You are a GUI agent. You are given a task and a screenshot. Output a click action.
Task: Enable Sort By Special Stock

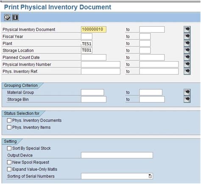9,148
